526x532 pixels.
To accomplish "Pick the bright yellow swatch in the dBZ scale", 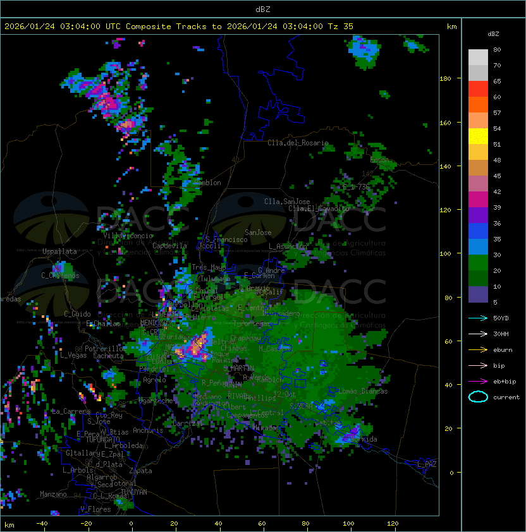I will tap(478, 136).
